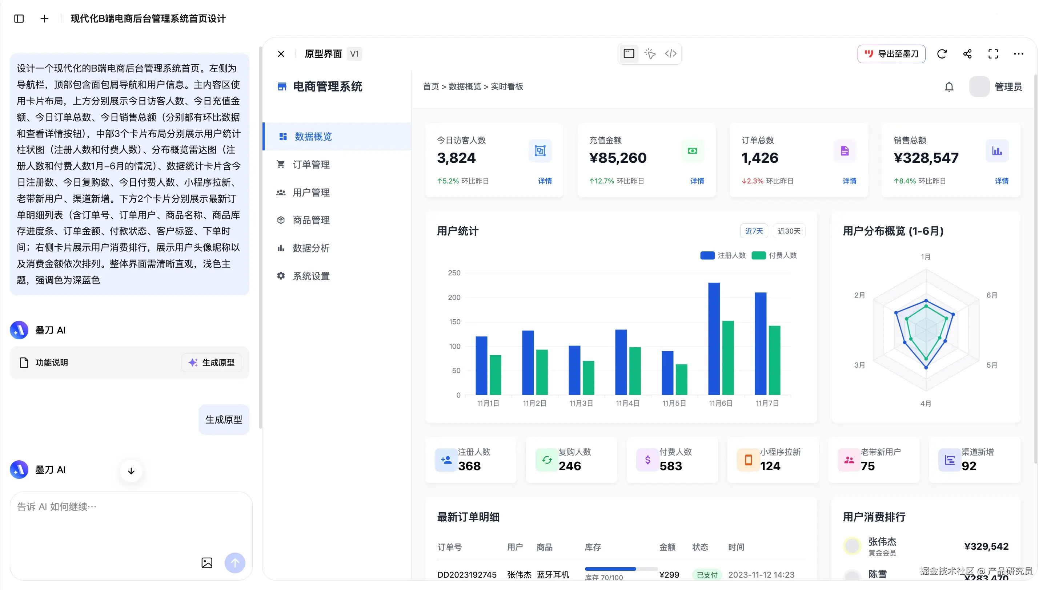Screen dimensions: 1047x590
Task: Click the scroll-down arrow in chat
Action: 131,471
